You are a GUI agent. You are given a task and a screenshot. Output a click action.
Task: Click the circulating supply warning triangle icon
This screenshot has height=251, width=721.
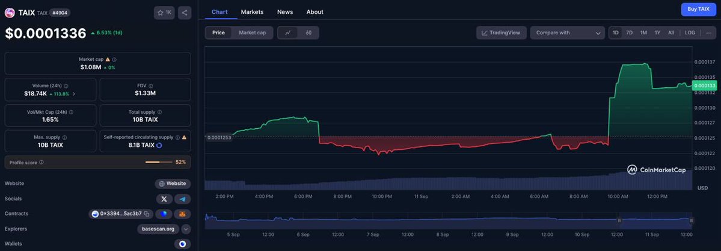pos(184,137)
